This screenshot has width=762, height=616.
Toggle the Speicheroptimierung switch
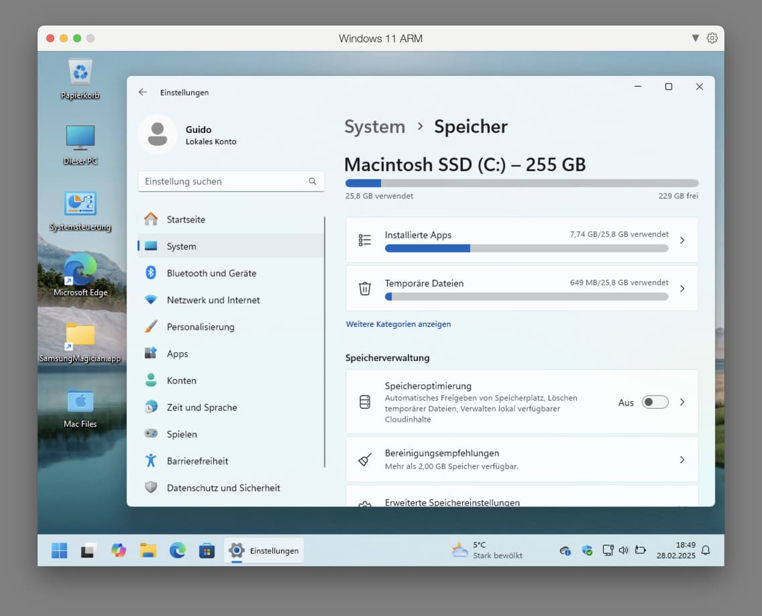click(x=655, y=402)
